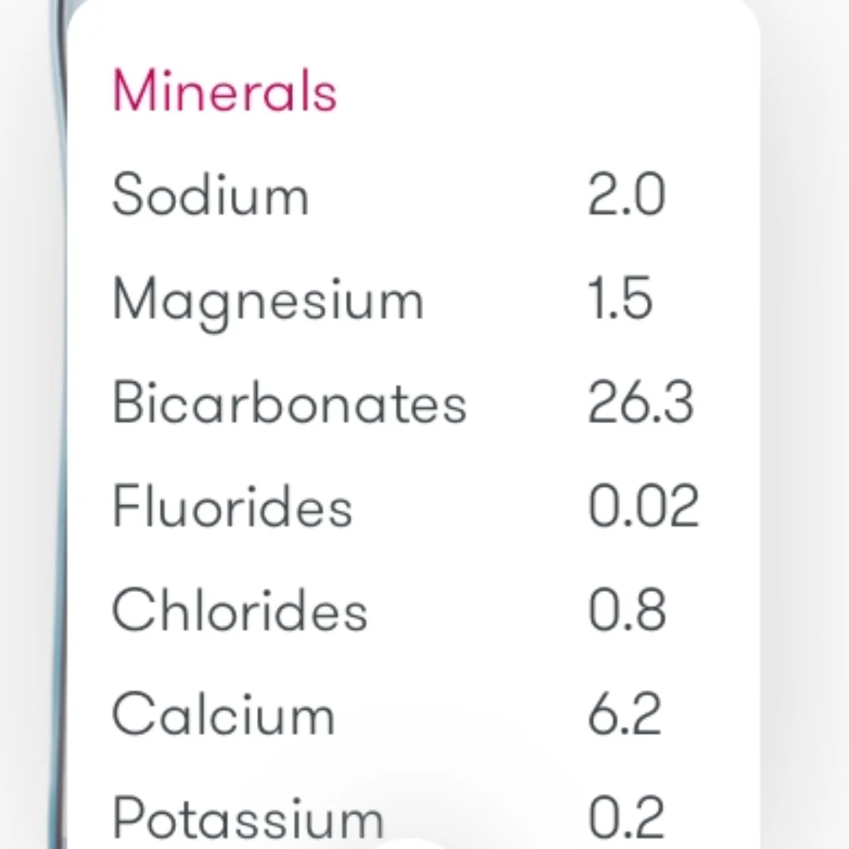
Task: Click the Calcium value 6.2
Action: (x=624, y=715)
